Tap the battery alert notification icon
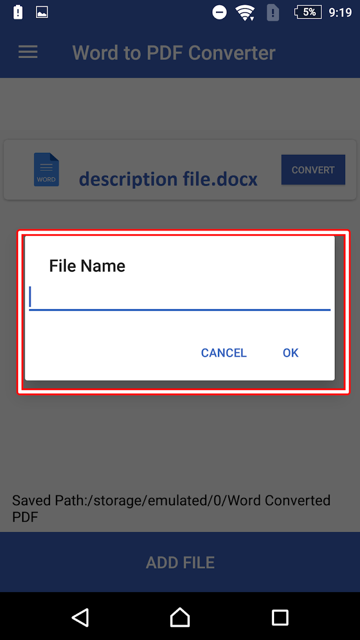Screen dimensions: 360x640 click(x=18, y=12)
